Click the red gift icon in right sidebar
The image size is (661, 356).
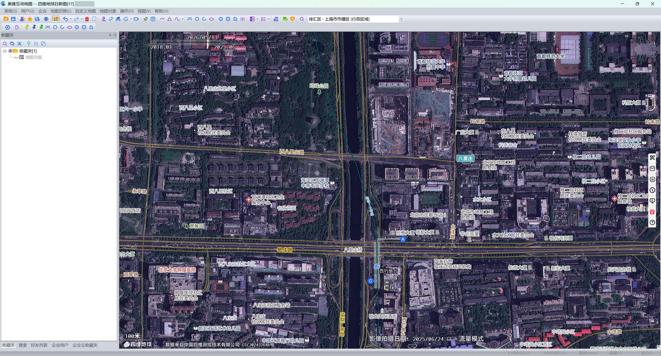pos(652,212)
